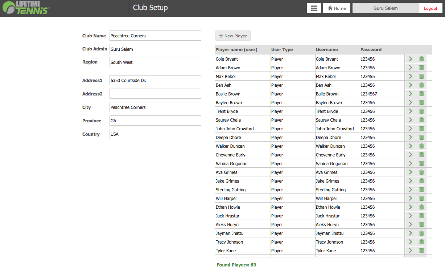This screenshot has width=445, height=269.
Task: Click the Logout link
Action: tap(430, 8)
